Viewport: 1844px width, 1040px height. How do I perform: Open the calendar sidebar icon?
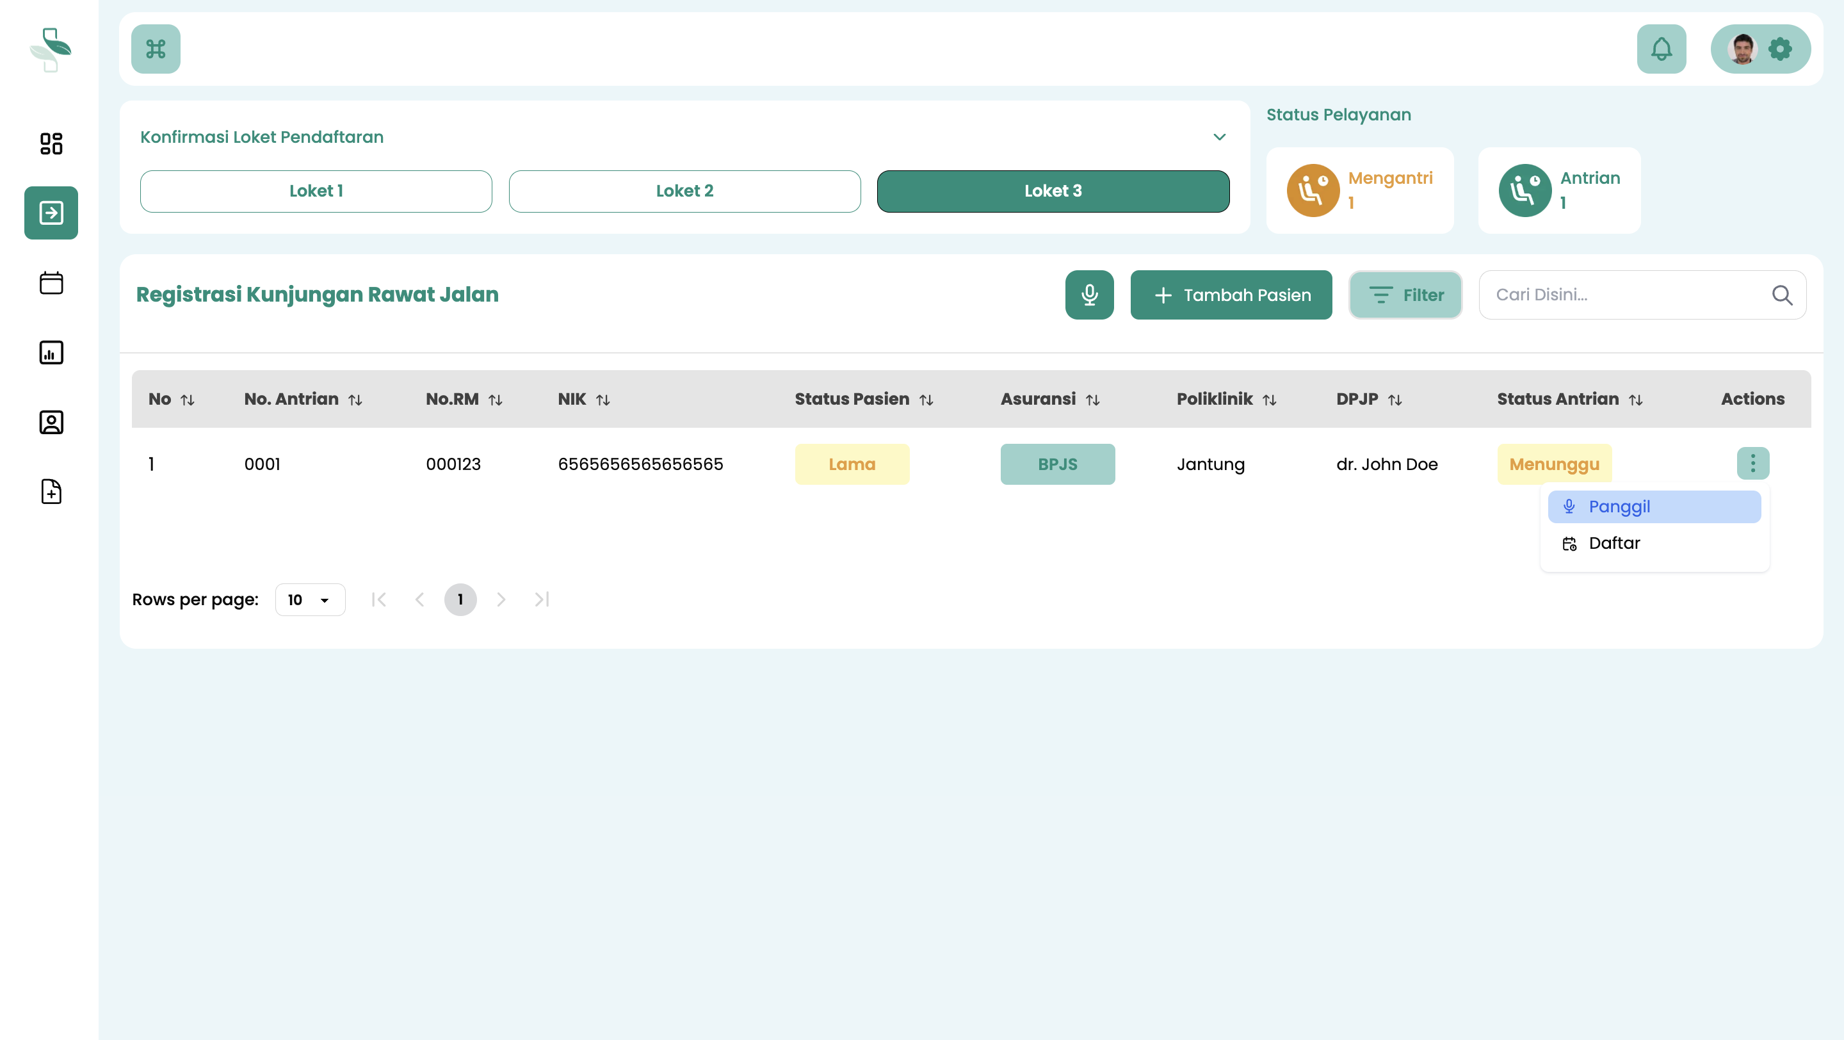click(51, 282)
